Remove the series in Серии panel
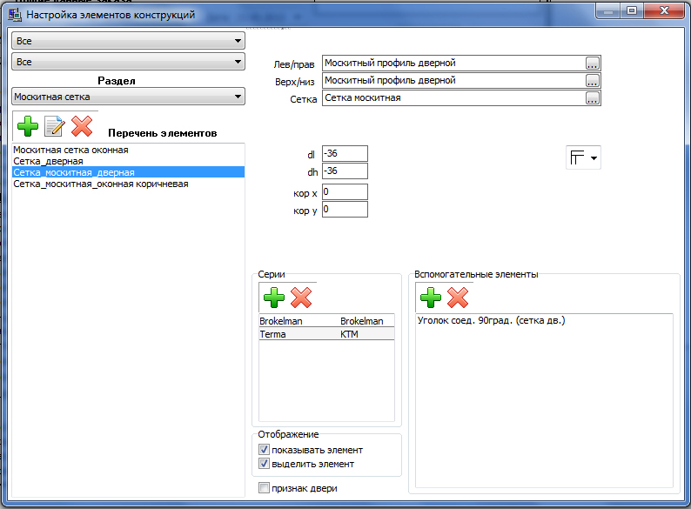This screenshot has width=691, height=509. (x=301, y=298)
